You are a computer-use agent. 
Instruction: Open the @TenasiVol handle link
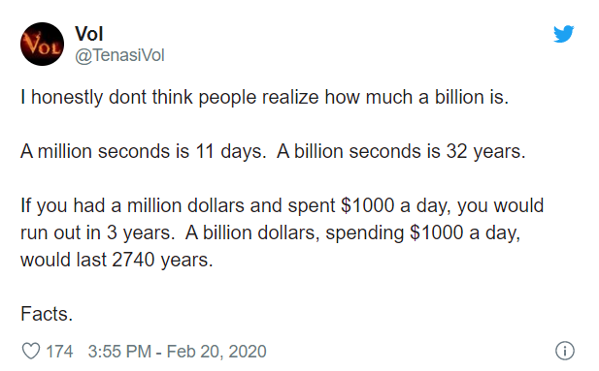pyautogui.click(x=119, y=55)
